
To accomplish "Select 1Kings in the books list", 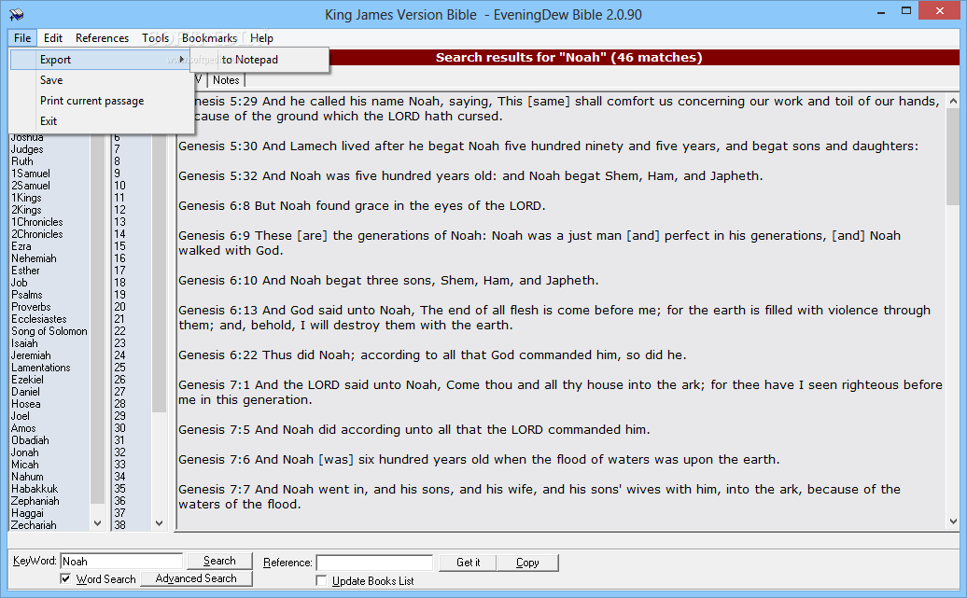I will coord(26,198).
